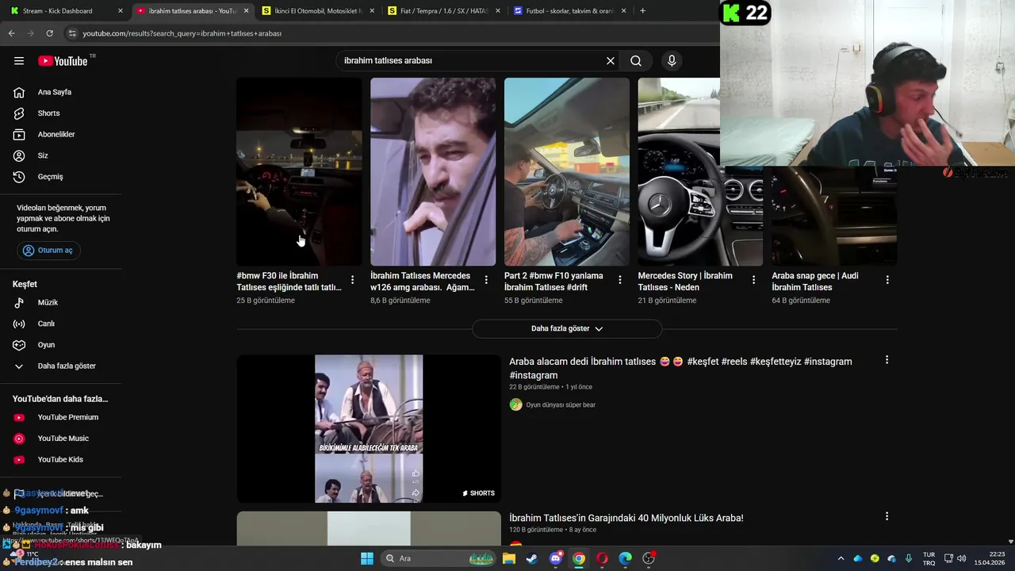The height and width of the screenshot is (571, 1015).
Task: Go back in browser
Action: click(11, 33)
